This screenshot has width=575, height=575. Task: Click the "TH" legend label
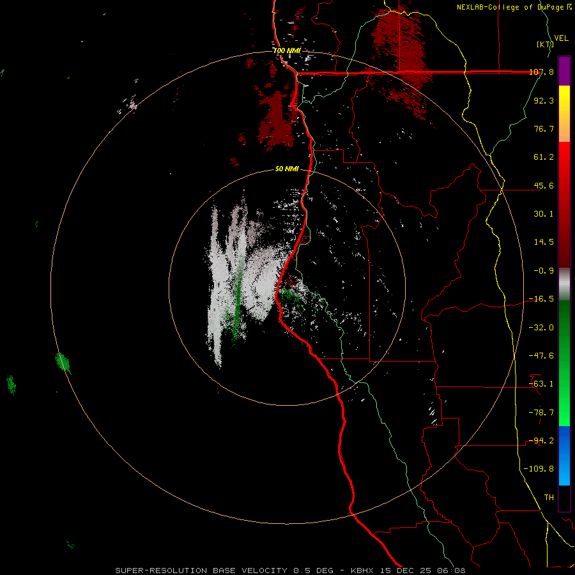coord(549,498)
